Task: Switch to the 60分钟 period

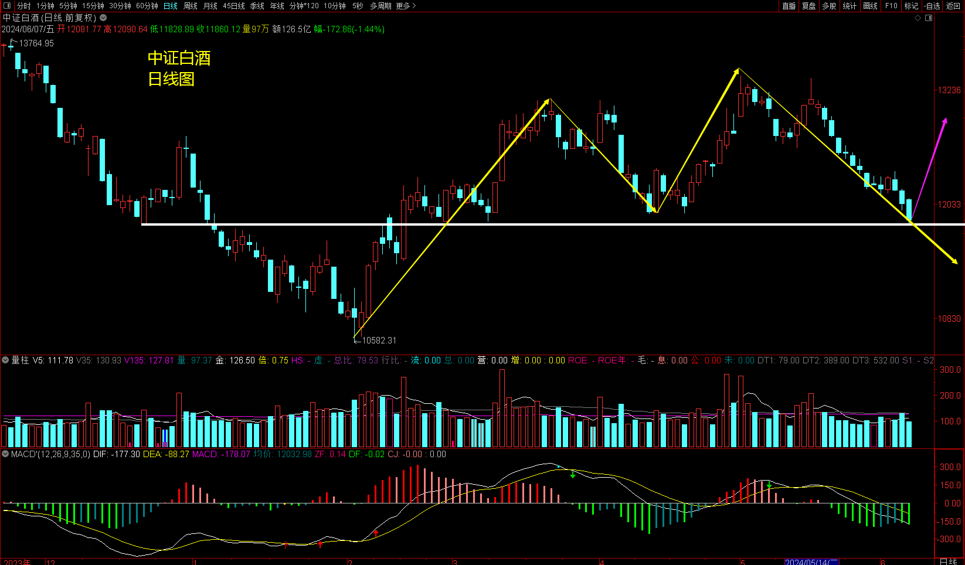Action: tap(147, 6)
